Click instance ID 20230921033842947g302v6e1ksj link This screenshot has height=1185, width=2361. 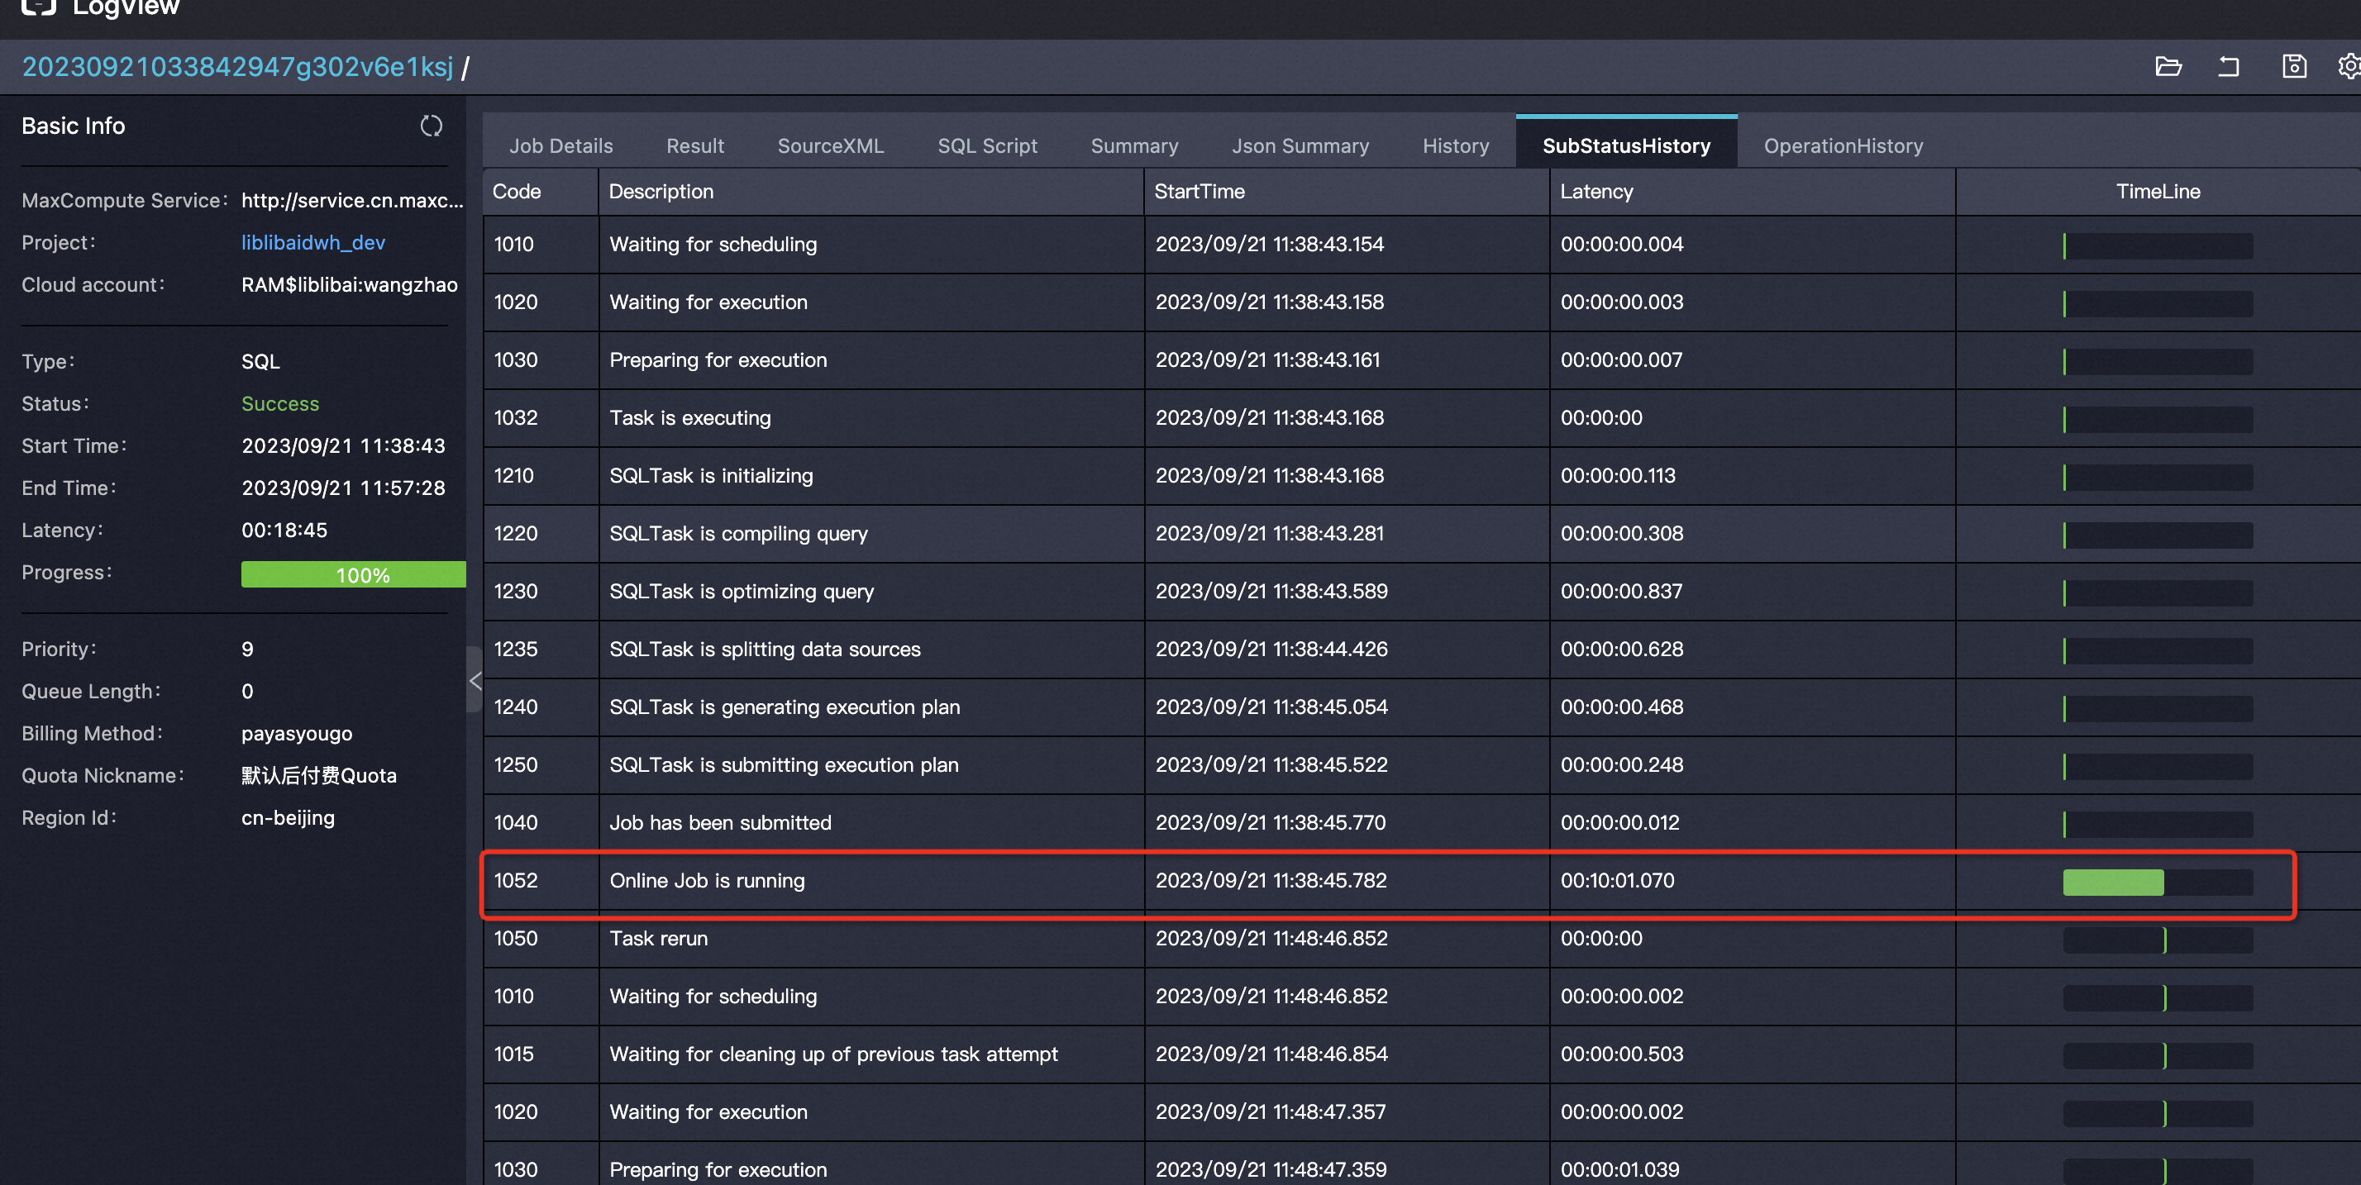click(x=237, y=66)
